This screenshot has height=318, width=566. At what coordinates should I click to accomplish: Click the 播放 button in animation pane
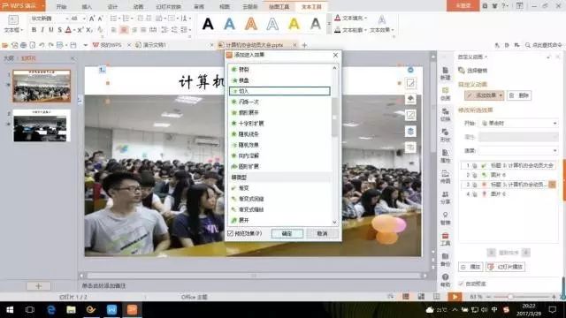pyautogui.click(x=470, y=267)
